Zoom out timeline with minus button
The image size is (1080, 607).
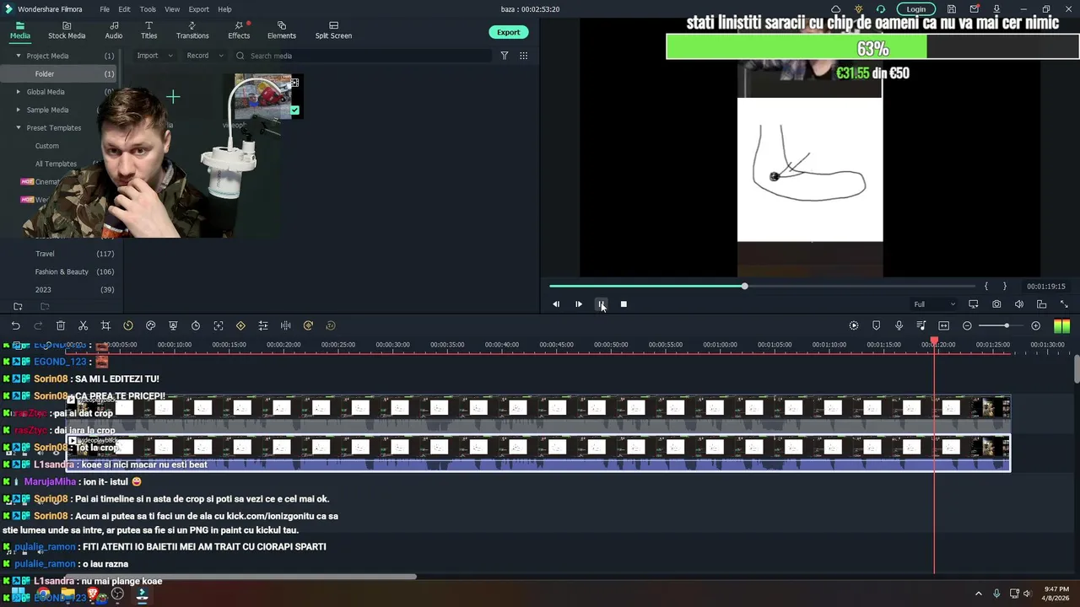click(x=967, y=325)
